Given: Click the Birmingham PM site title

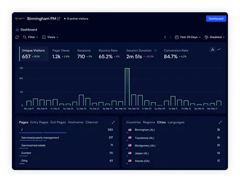Looking at the screenshot, I should 42,19.
